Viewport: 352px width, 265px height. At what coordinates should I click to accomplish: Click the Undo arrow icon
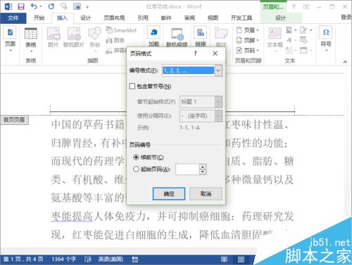point(34,6)
